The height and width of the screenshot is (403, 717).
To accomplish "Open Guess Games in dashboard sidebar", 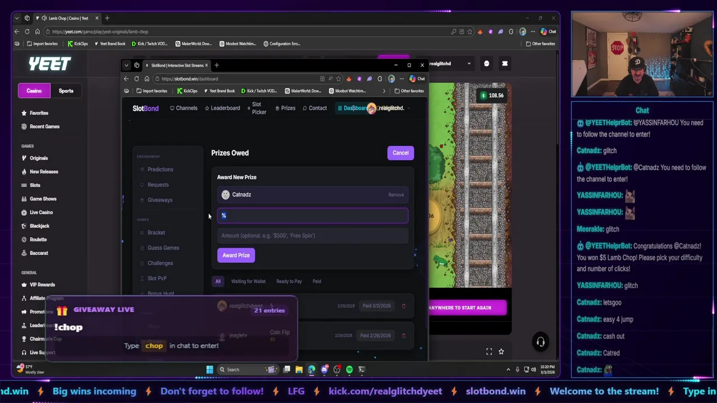I will (x=163, y=248).
